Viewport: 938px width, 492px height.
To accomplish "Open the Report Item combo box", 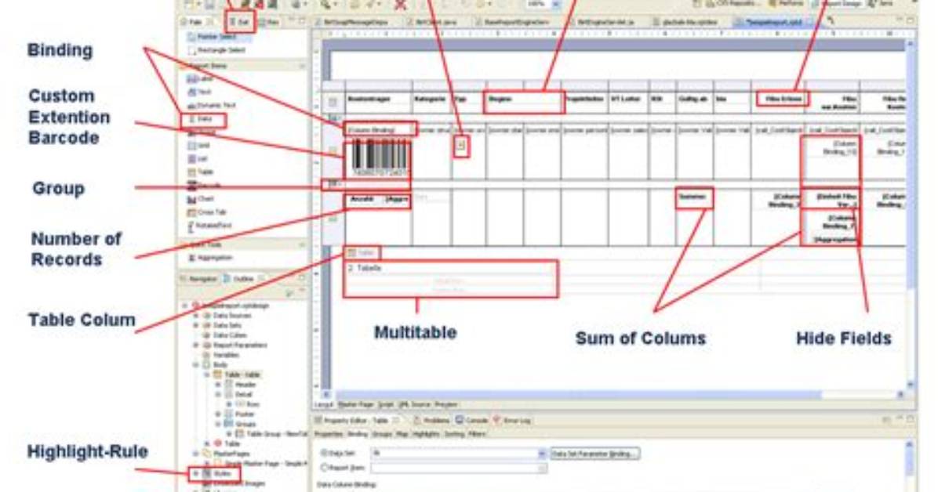I will click(458, 468).
